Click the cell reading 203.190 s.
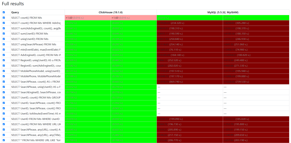The width and height of the screenshot is (291, 143). click(x=256, y=140)
